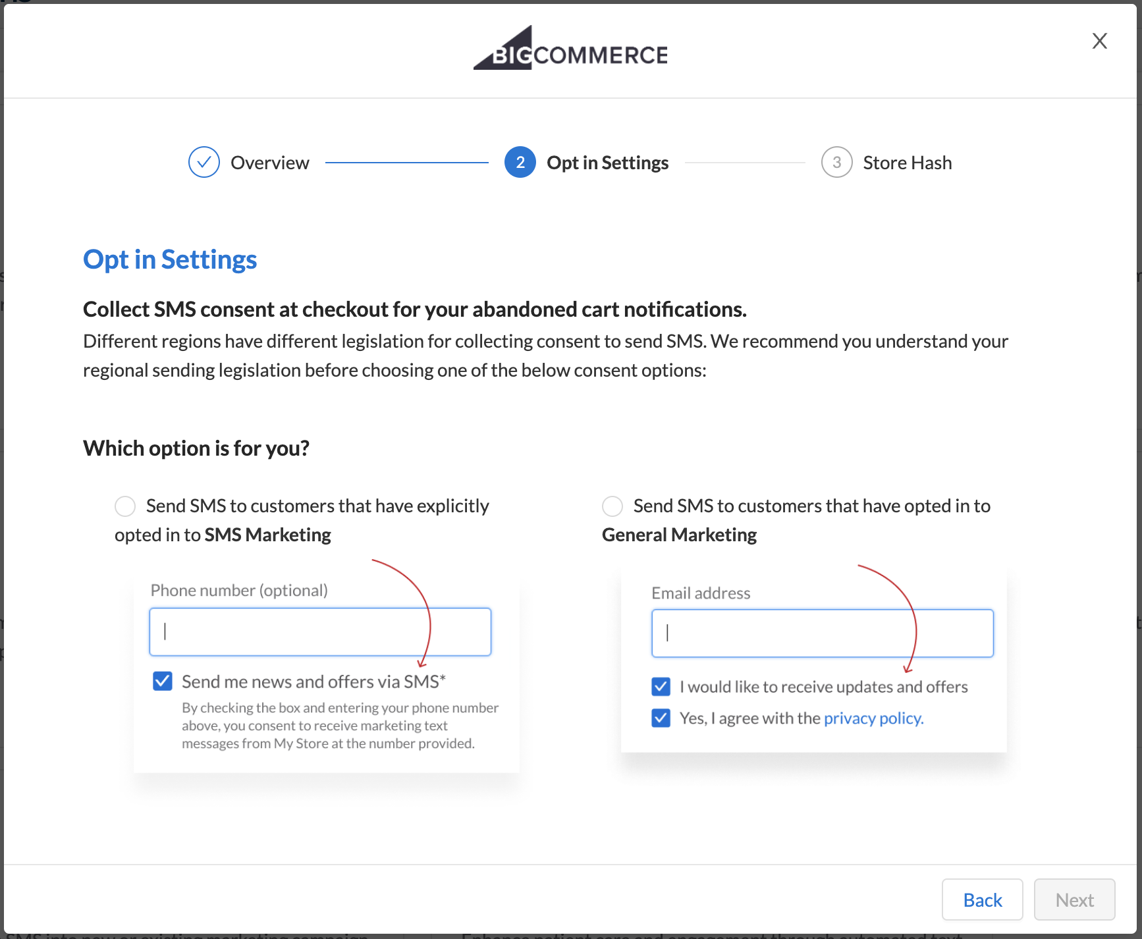Open the privacy policy link

click(873, 718)
